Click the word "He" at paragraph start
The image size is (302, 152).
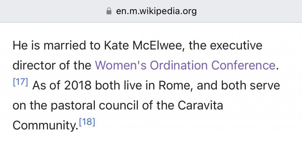pos(20,46)
